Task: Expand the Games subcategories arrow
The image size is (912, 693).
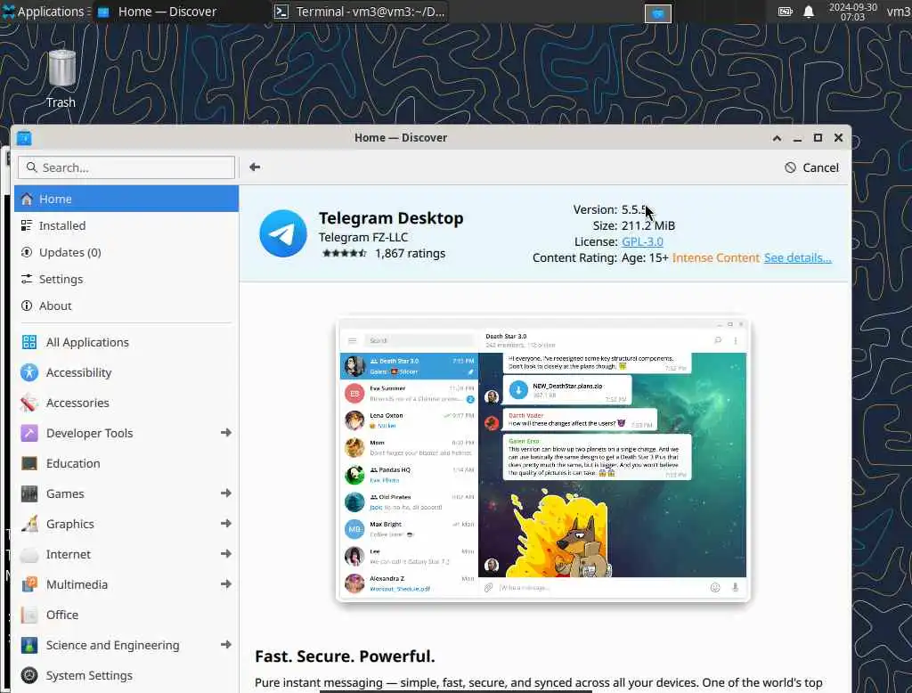Action: [226, 493]
